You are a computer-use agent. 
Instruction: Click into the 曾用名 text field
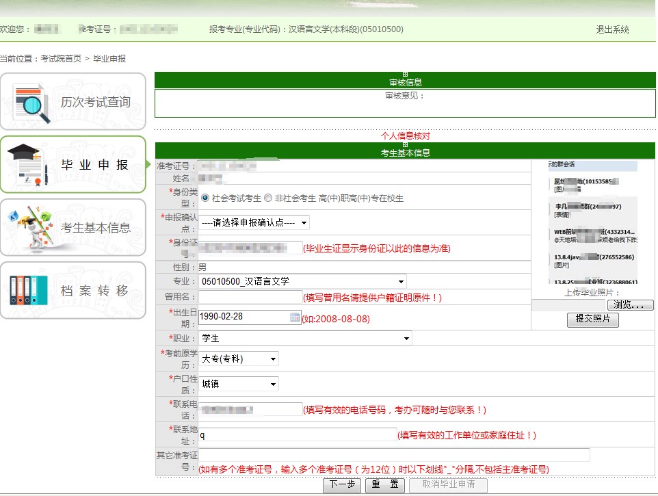coord(250,297)
